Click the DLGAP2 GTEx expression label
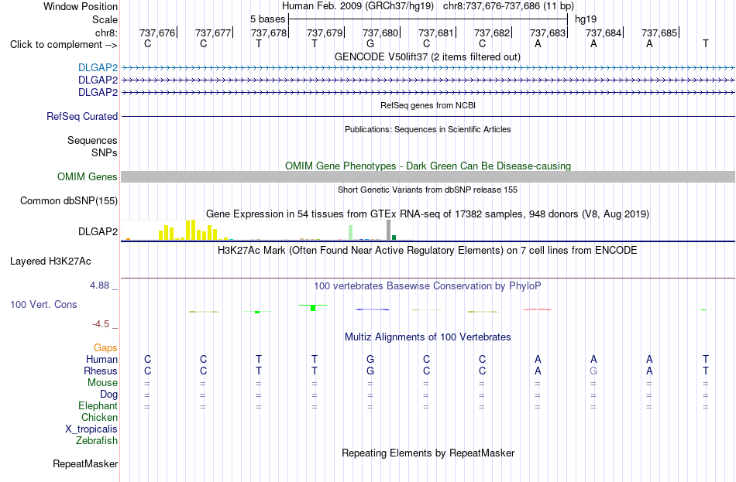736x482 pixels. tap(98, 231)
